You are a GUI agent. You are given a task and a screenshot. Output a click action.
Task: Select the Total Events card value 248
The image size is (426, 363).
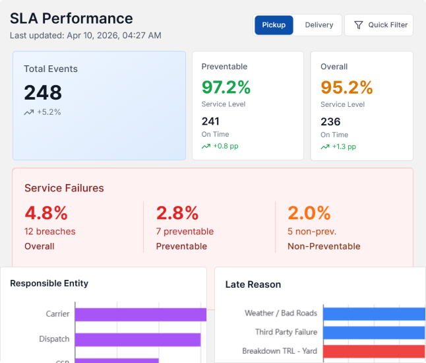(43, 92)
